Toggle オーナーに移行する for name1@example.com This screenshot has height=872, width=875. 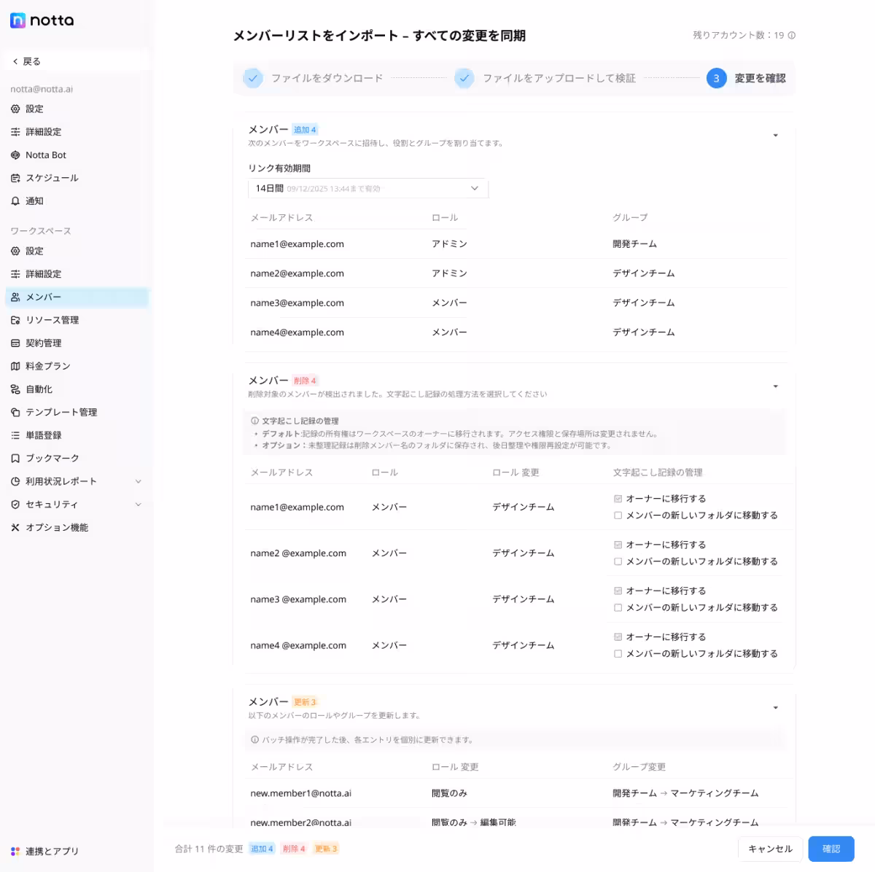(618, 499)
